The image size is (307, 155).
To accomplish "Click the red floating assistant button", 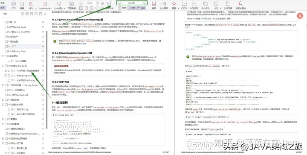I will coord(300,16).
